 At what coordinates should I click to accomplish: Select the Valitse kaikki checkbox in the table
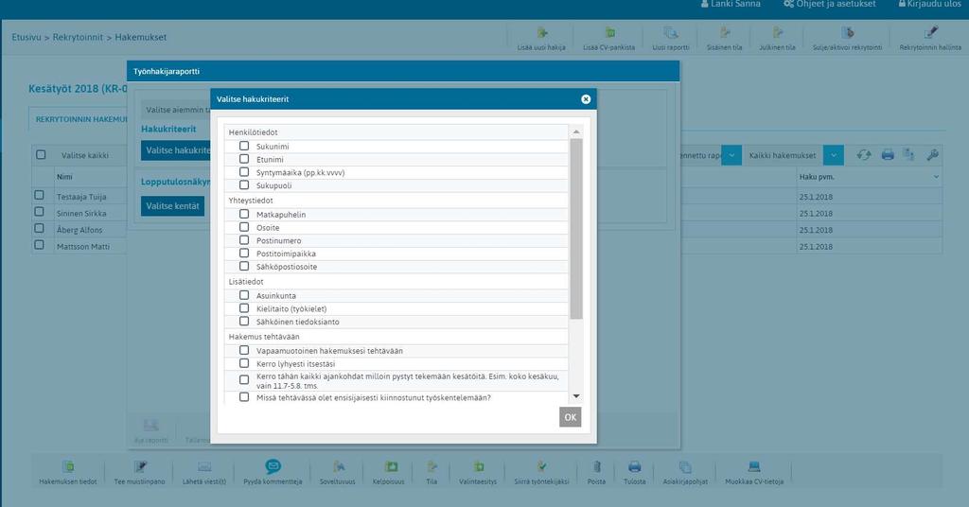pos(41,154)
